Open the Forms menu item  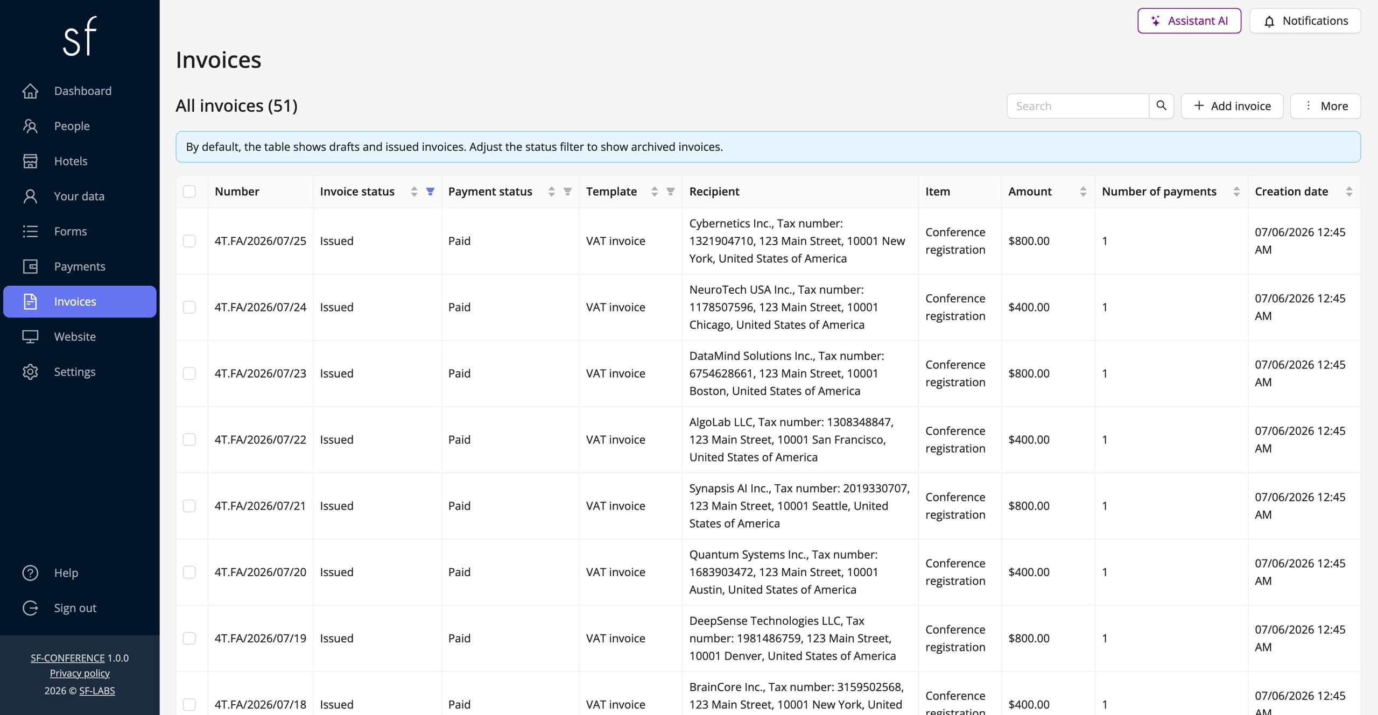(x=80, y=231)
